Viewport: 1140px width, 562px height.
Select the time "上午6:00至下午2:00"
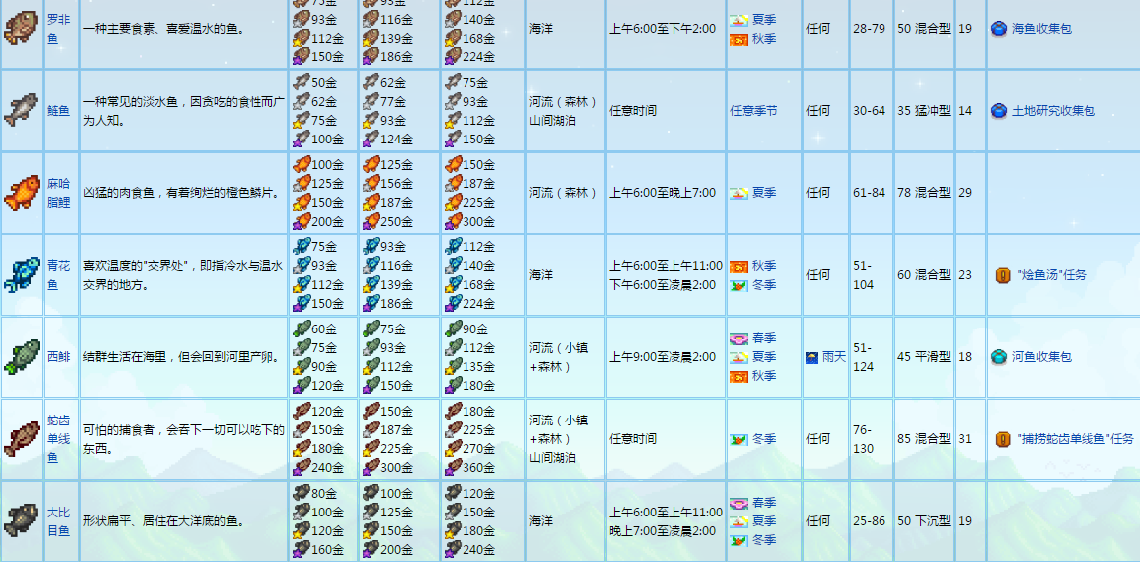[x=663, y=29]
